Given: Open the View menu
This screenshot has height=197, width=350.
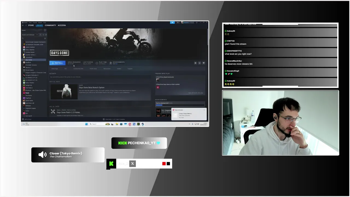Looking at the screenshot, I should click(x=30, y=22).
